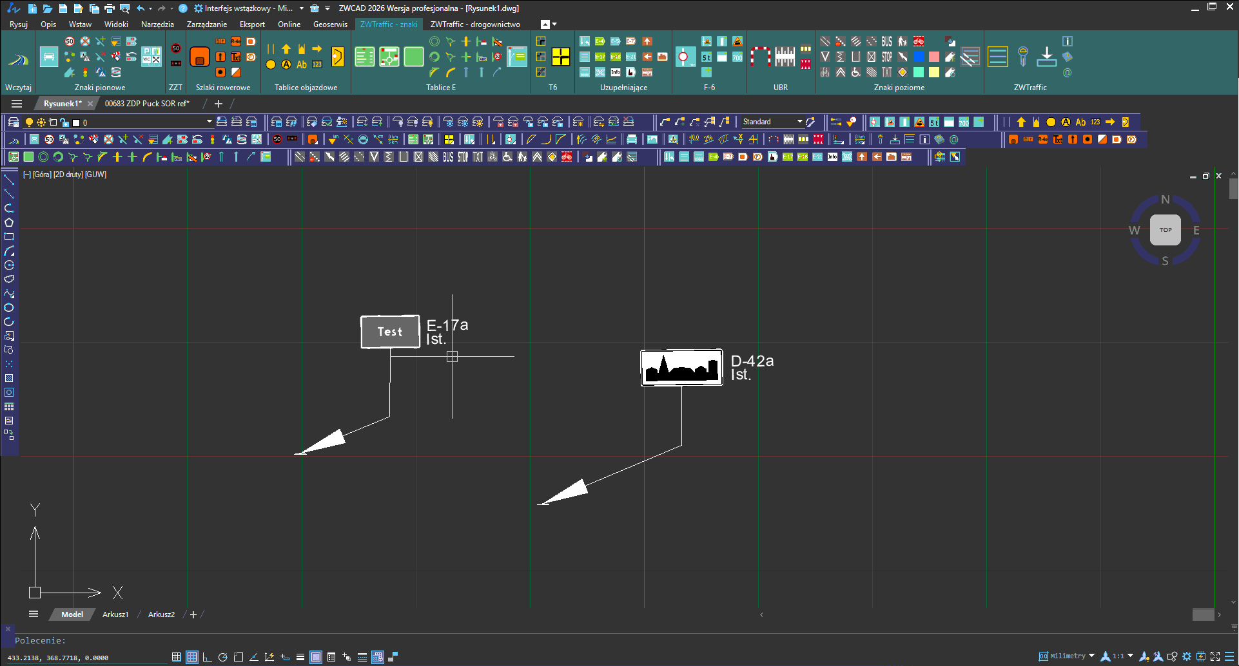The image size is (1239, 666).
Task: Add a new drawing tab with plus
Action: [x=219, y=104]
